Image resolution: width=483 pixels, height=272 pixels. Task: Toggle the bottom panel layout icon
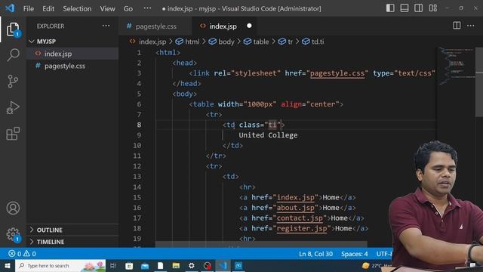[405, 8]
